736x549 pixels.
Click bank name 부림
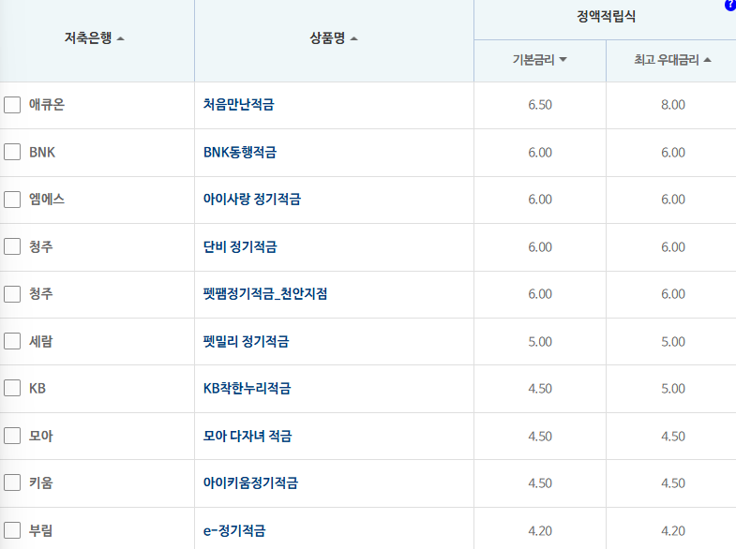[x=41, y=530]
